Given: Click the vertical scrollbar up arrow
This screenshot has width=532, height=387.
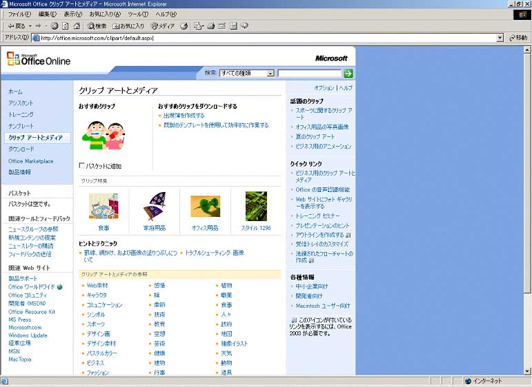Looking at the screenshot, I should point(527,50).
